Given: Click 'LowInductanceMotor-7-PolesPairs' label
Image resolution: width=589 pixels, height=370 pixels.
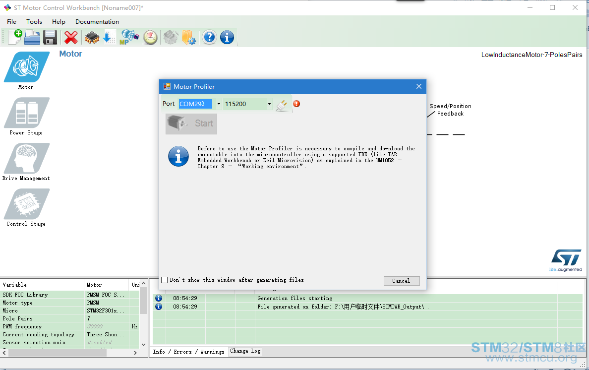Looking at the screenshot, I should (x=531, y=55).
